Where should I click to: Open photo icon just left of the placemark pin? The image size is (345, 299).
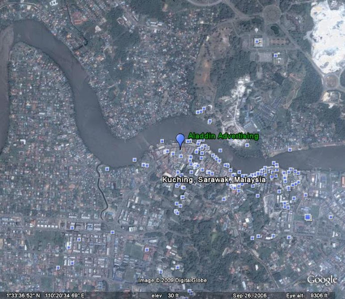163,141
